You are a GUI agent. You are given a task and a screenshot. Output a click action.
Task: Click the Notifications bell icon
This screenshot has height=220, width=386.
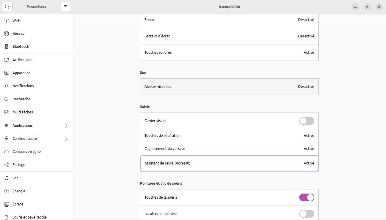click(x=7, y=86)
